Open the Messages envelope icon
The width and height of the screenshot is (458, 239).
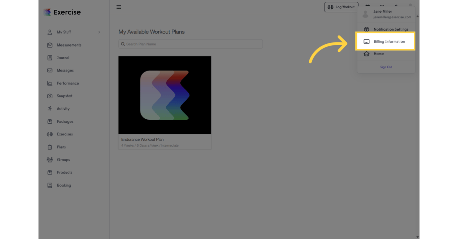pyautogui.click(x=49, y=70)
